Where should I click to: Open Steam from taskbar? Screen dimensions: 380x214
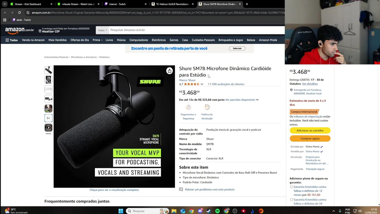tap(209, 211)
